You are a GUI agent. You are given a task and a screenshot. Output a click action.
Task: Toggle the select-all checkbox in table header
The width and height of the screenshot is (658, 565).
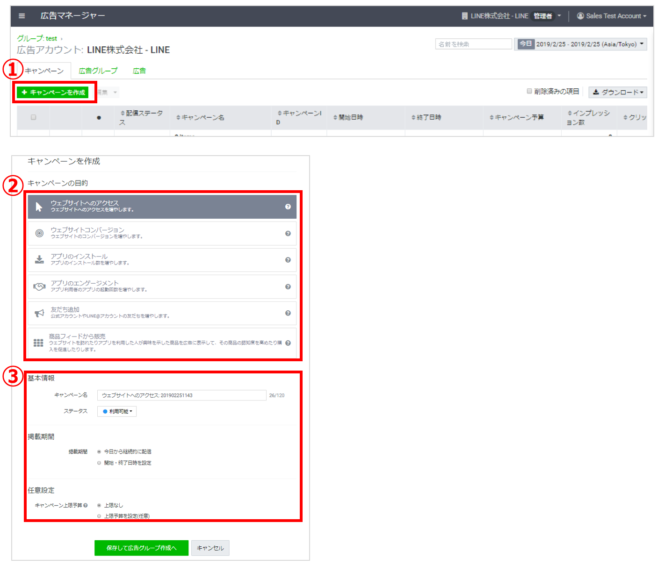[x=33, y=117]
